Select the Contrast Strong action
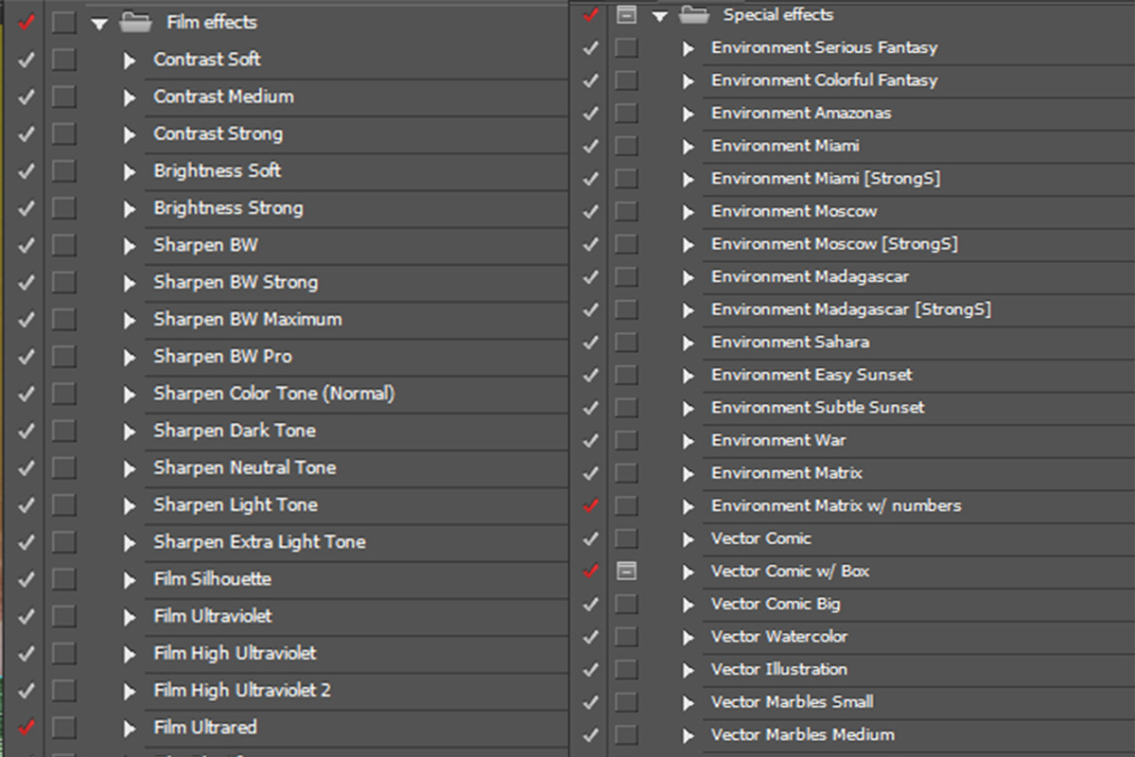Screen dimensions: 1135x757 tap(218, 133)
